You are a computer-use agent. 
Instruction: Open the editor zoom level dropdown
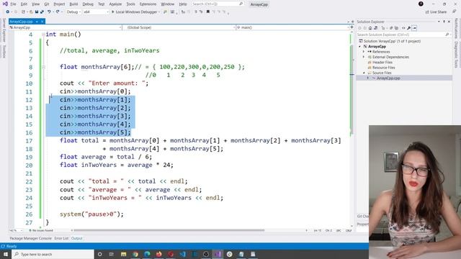(16, 231)
